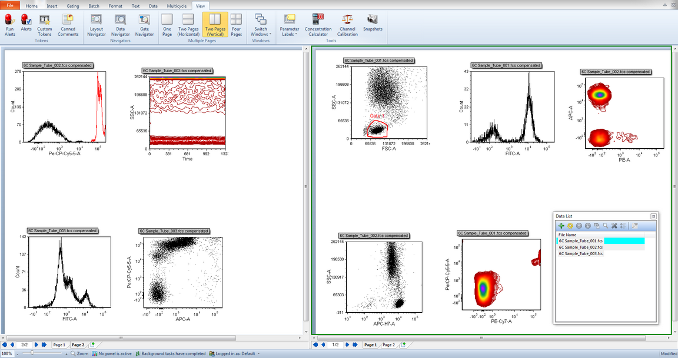The height and width of the screenshot is (358, 678).
Task: Click Page 2 tab in right pane
Action: [x=388, y=345]
